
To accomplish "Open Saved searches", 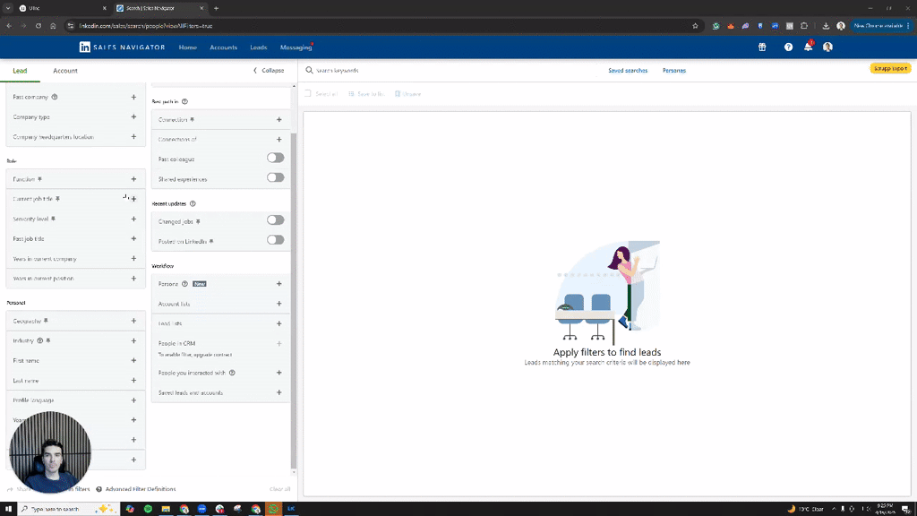I will coord(628,70).
